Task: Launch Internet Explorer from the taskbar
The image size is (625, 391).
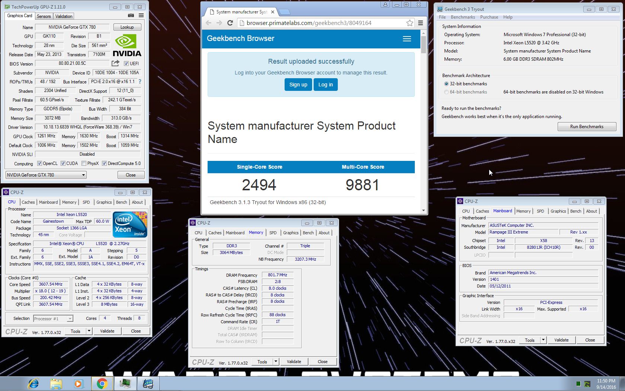Action: click(x=33, y=384)
